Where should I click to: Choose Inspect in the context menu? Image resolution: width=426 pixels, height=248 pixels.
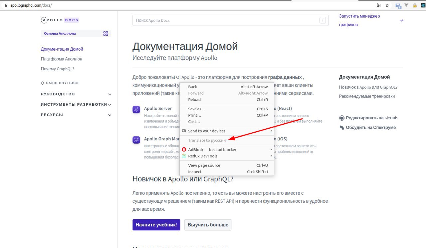pos(227,172)
